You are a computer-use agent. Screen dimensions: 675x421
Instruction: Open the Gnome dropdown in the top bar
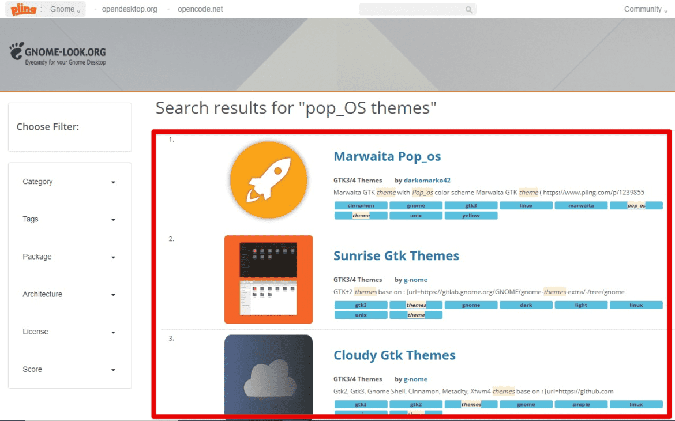[x=63, y=9]
